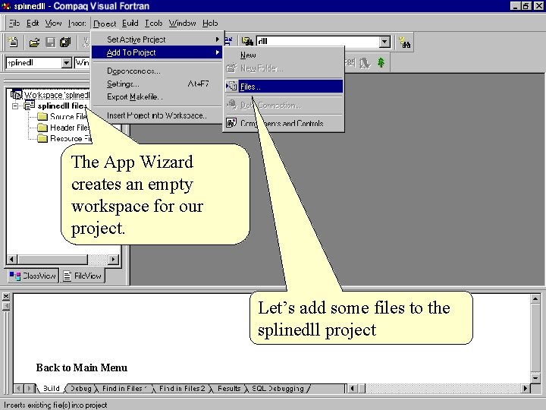Click the Resource Files folder icon
Viewport: 546px width, 410px height.
[42, 138]
